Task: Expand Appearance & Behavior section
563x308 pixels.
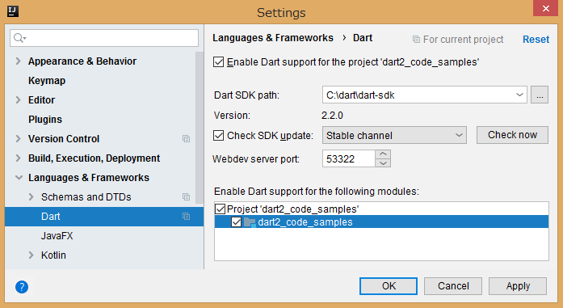Action: tap(19, 61)
